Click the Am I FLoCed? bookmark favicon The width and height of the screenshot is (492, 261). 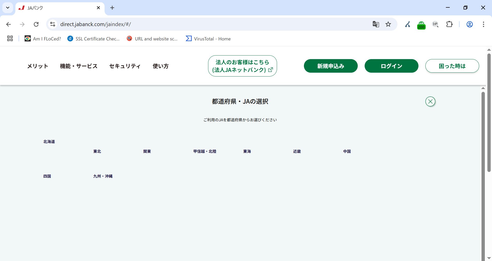tap(28, 39)
